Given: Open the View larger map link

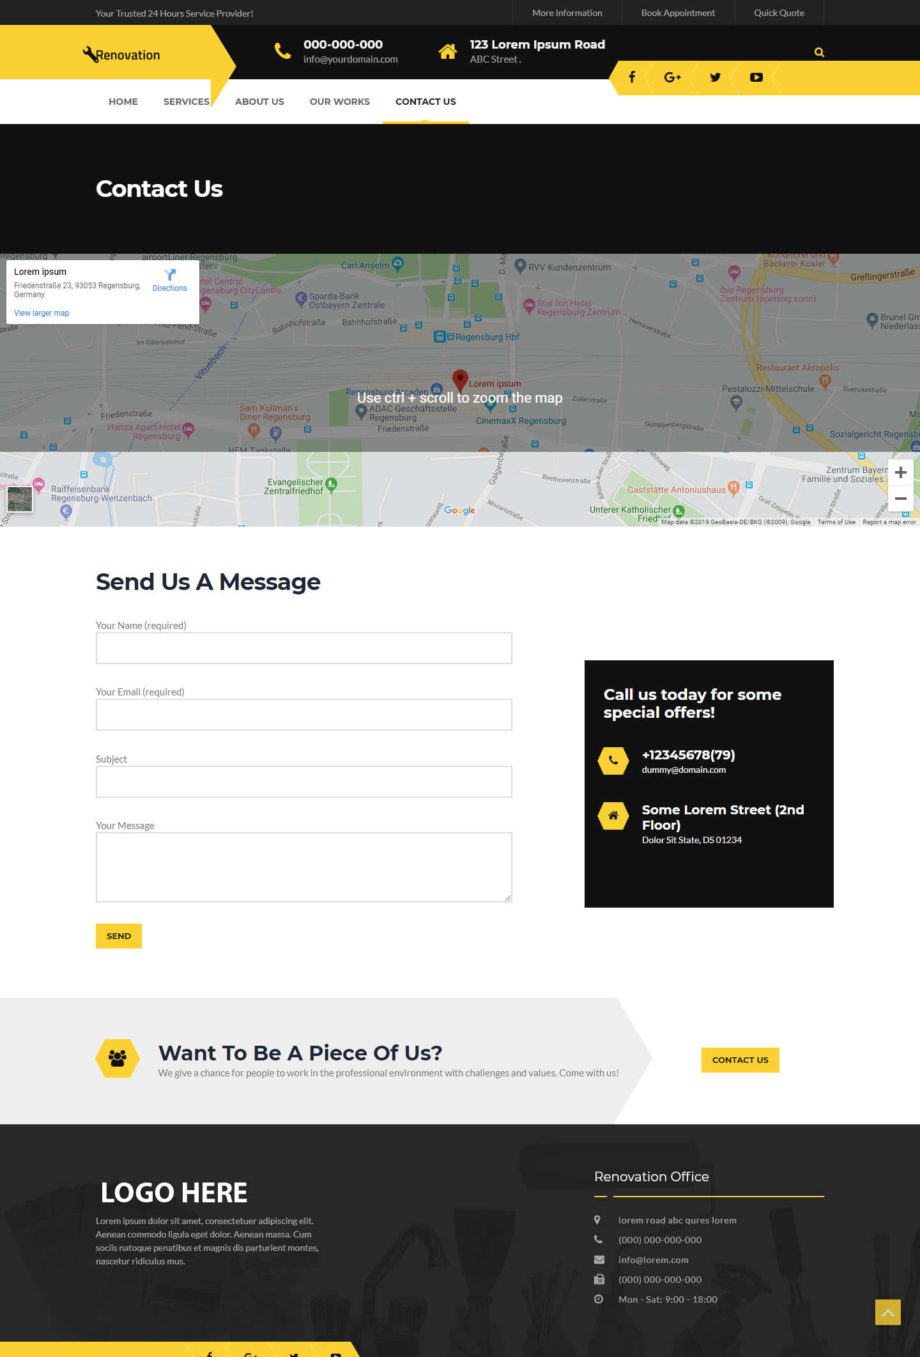Looking at the screenshot, I should (x=42, y=313).
